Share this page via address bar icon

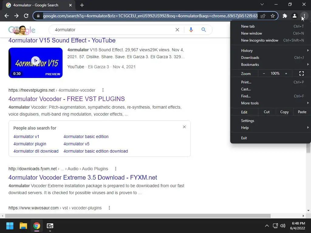click(x=263, y=16)
